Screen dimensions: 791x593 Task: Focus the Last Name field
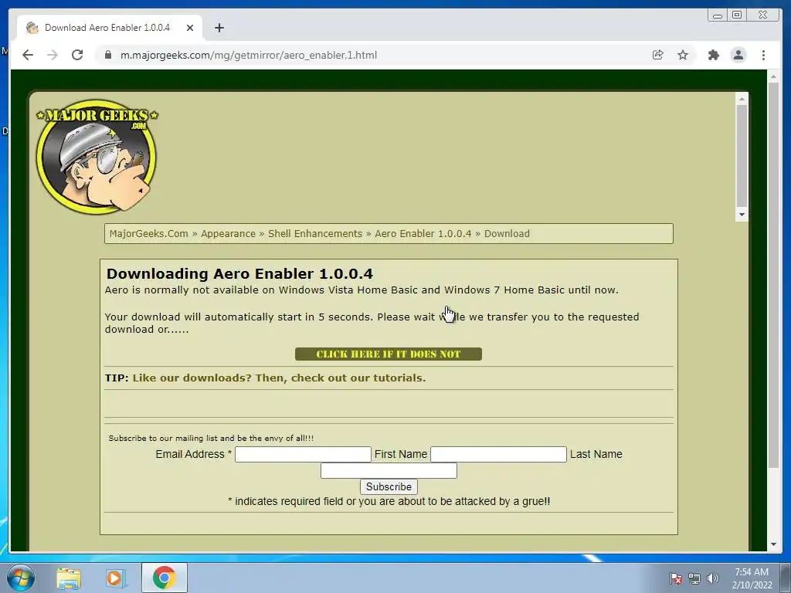(x=389, y=470)
